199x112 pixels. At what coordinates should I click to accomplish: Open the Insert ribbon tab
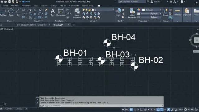(x=5, y=6)
